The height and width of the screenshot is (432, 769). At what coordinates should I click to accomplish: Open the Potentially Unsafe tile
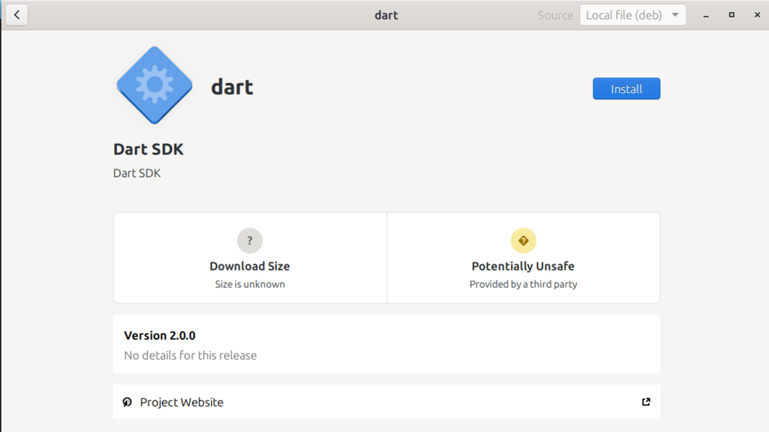pos(523,258)
